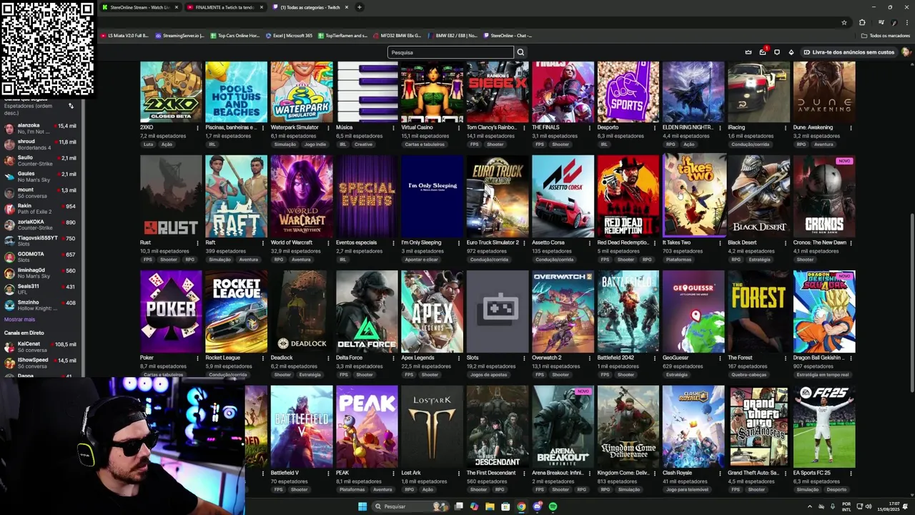915x515 pixels.
Task: Close the StereOnline Stream tab
Action: click(x=177, y=7)
